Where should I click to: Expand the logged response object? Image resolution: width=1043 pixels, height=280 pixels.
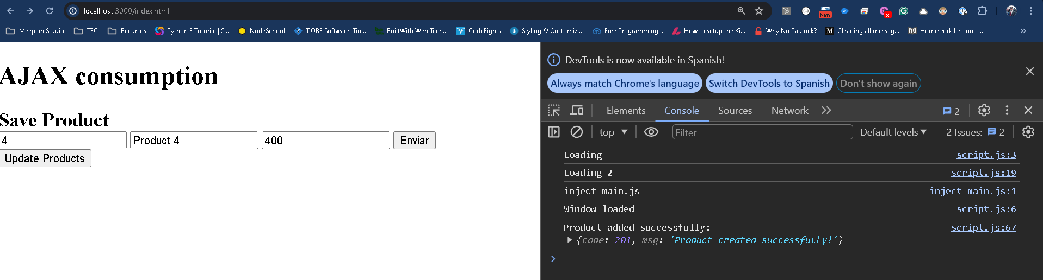[570, 240]
